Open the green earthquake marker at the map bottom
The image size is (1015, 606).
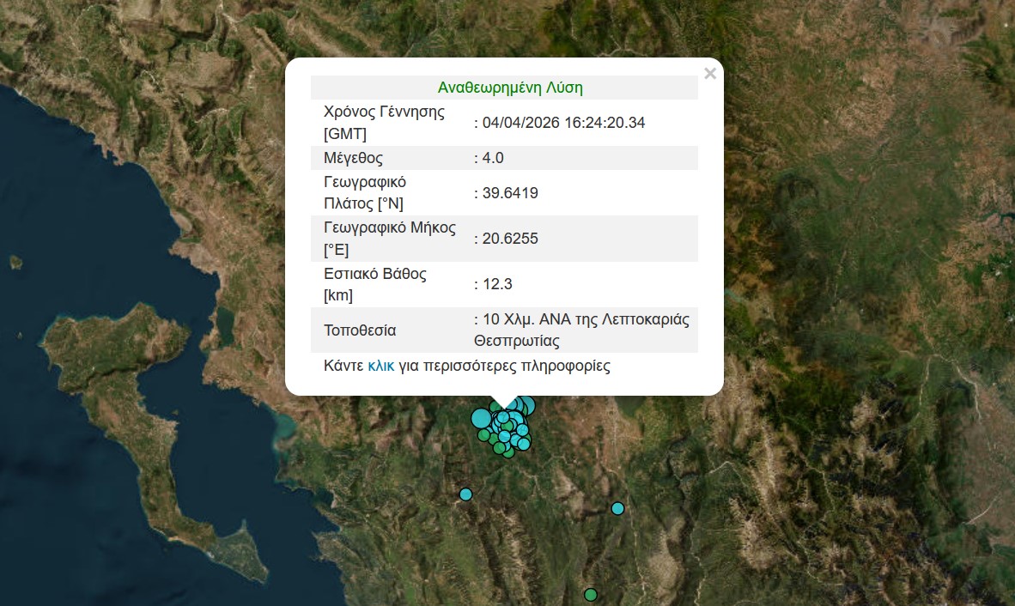591,595
